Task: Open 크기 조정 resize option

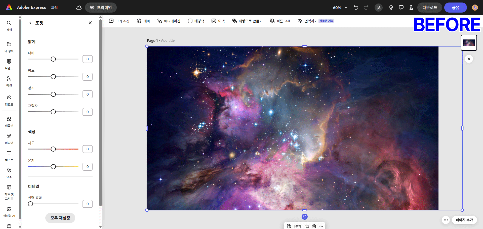Action: (x=119, y=21)
